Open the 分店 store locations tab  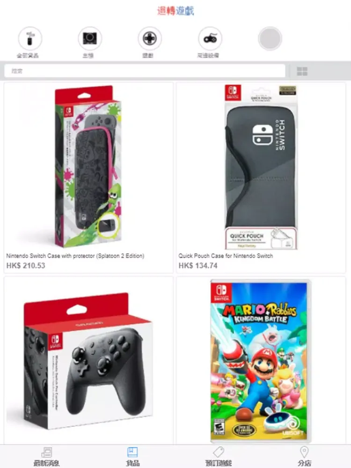click(x=304, y=457)
